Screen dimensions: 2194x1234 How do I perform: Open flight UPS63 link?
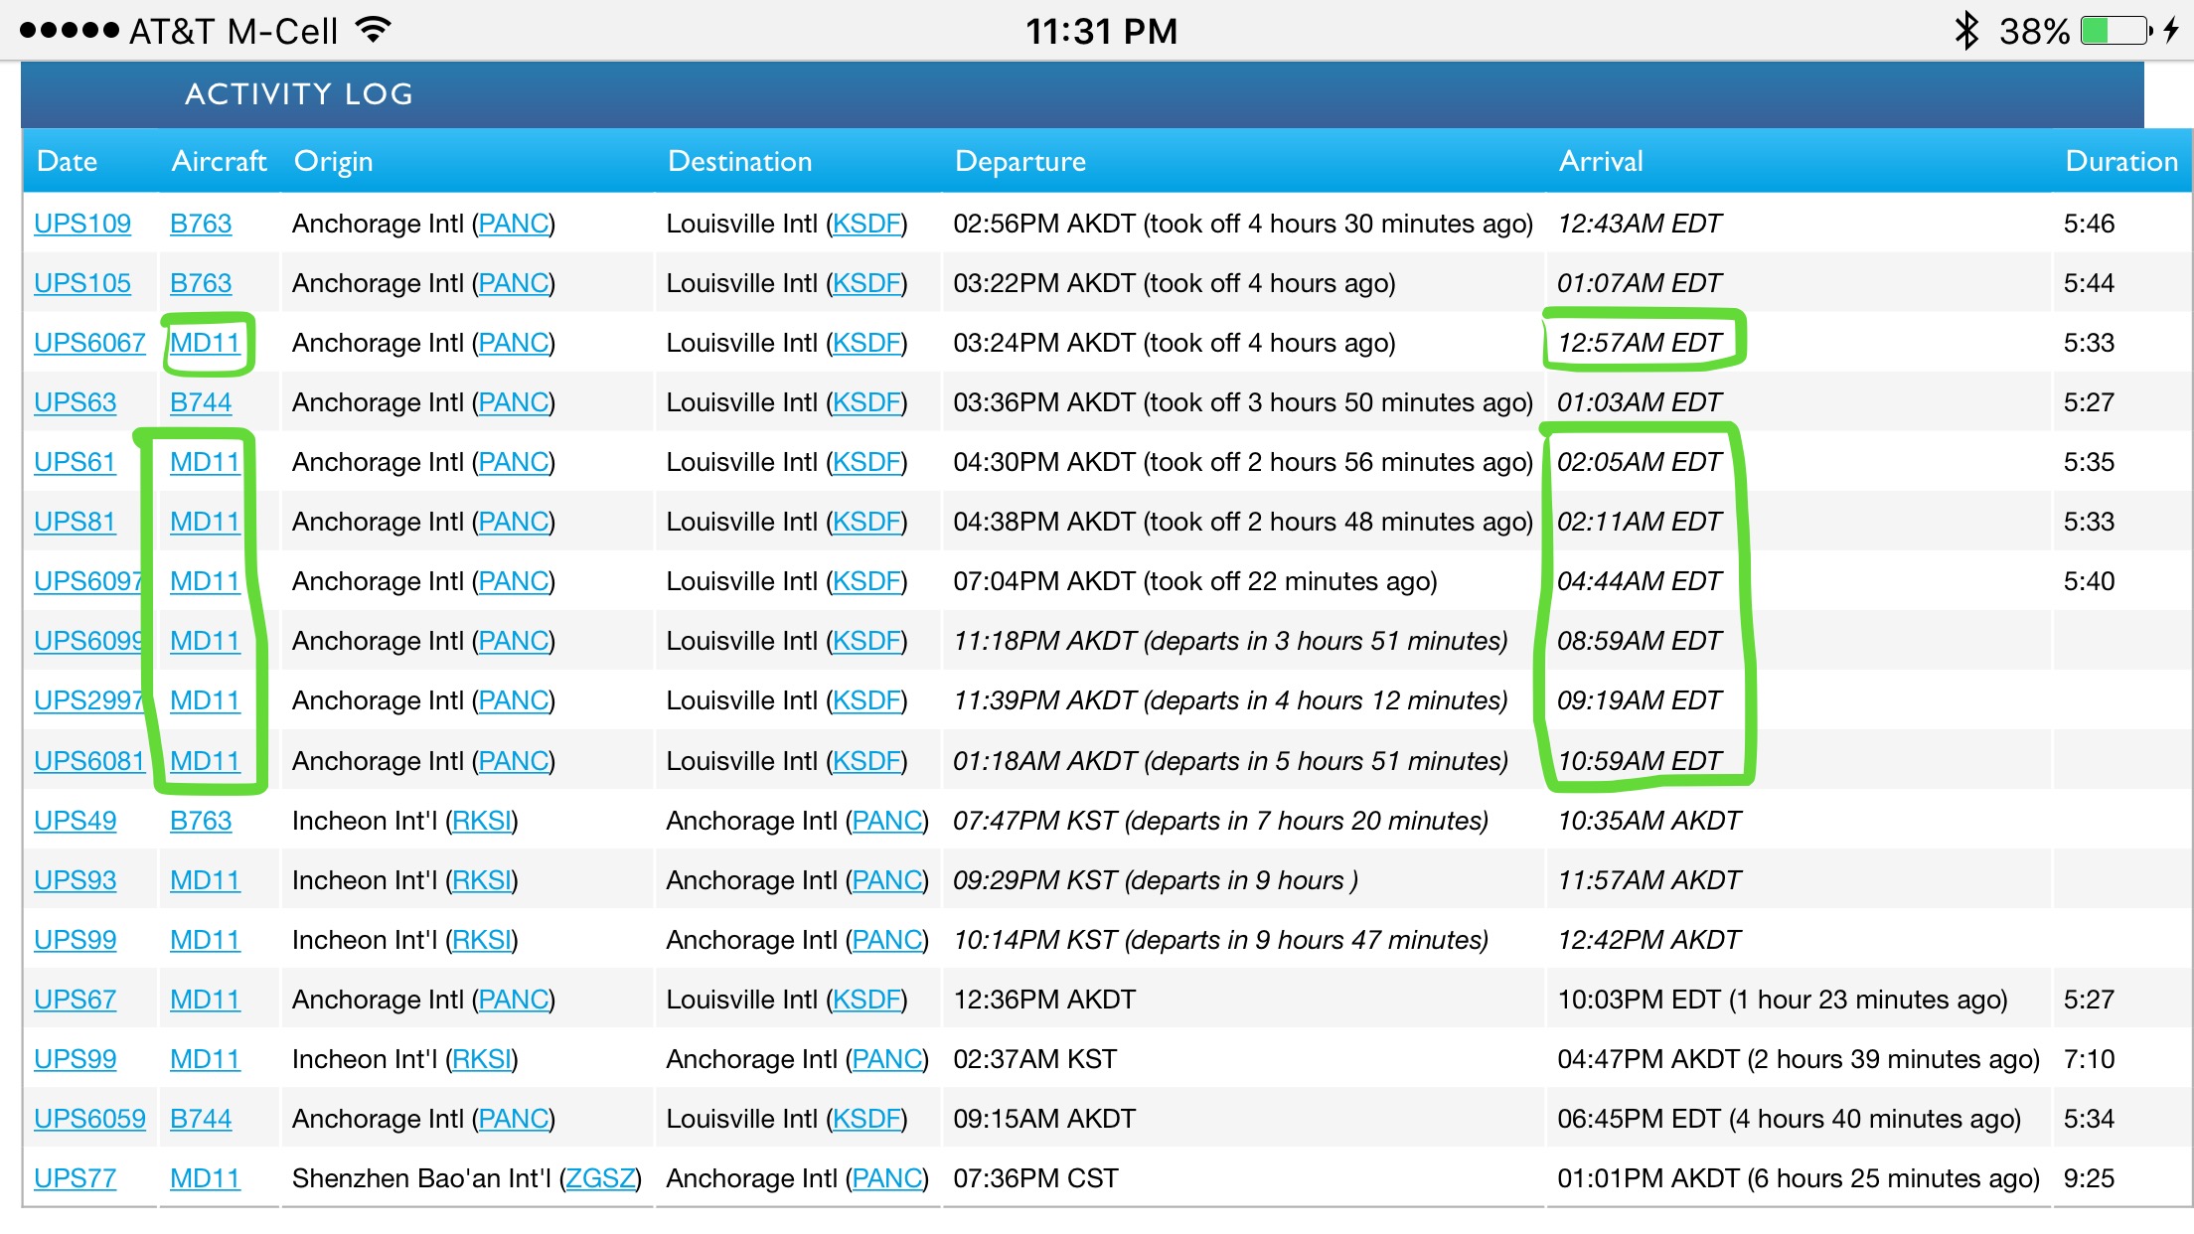(76, 402)
